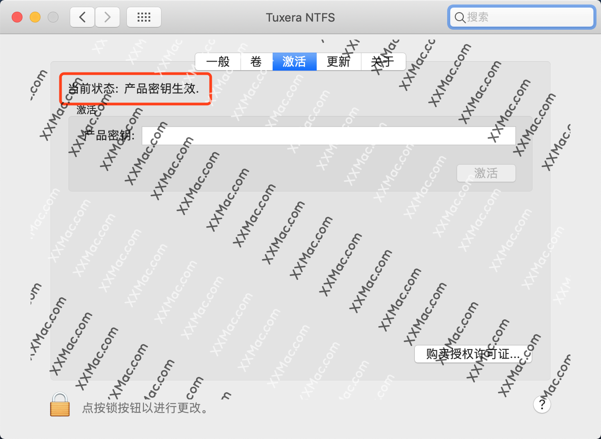Click the 激活 button below product key
This screenshot has height=439, width=601.
point(486,173)
